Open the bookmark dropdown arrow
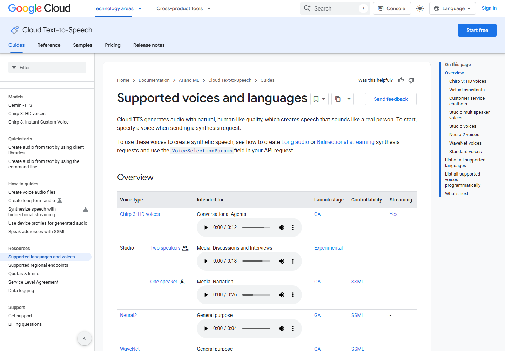Image resolution: width=505 pixels, height=351 pixels. pyautogui.click(x=324, y=99)
